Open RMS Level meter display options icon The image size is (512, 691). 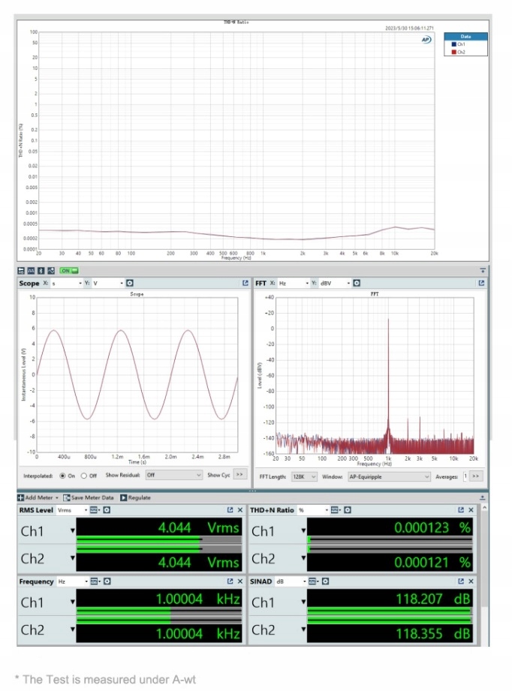click(x=95, y=510)
